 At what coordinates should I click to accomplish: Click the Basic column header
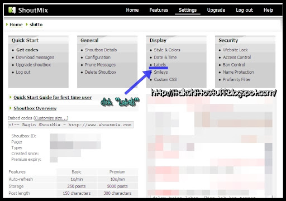click(77, 172)
